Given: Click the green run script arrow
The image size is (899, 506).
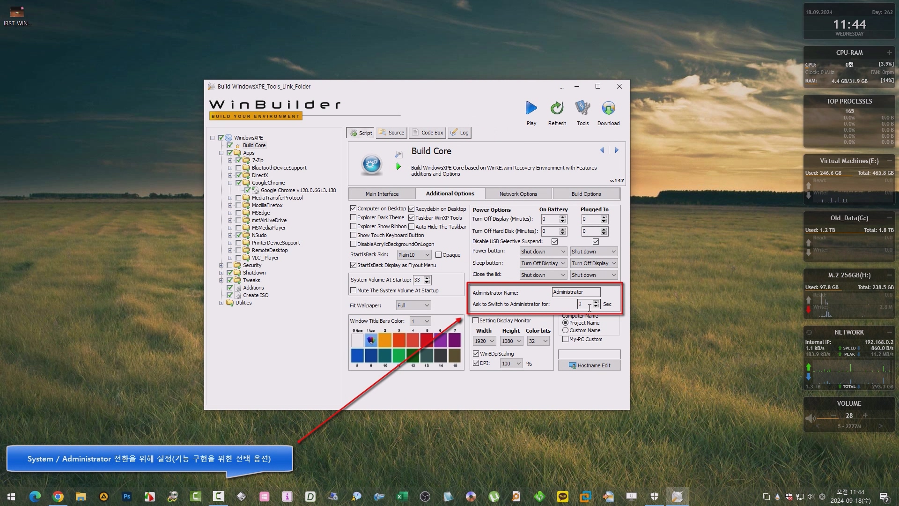Looking at the screenshot, I should tap(398, 166).
